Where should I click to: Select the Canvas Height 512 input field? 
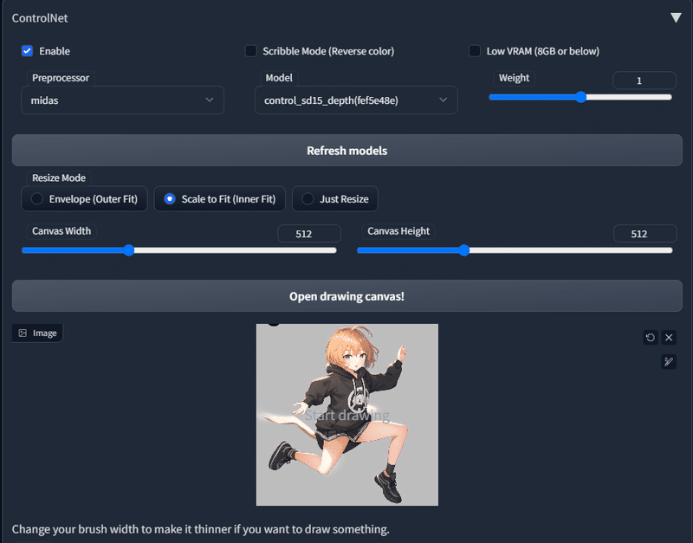coord(644,233)
